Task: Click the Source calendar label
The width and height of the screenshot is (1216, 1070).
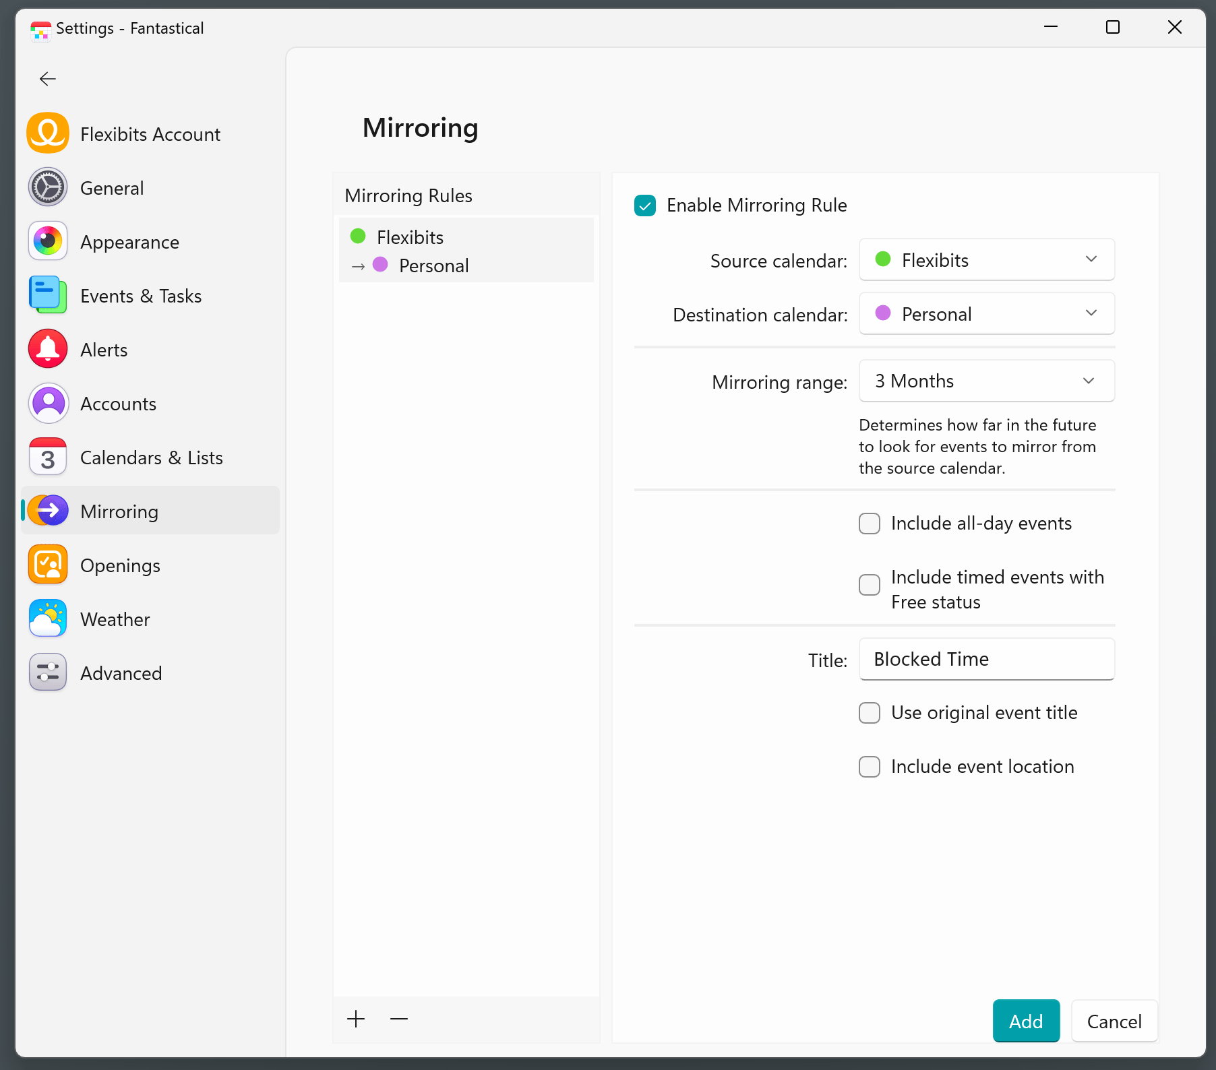Action: click(779, 261)
